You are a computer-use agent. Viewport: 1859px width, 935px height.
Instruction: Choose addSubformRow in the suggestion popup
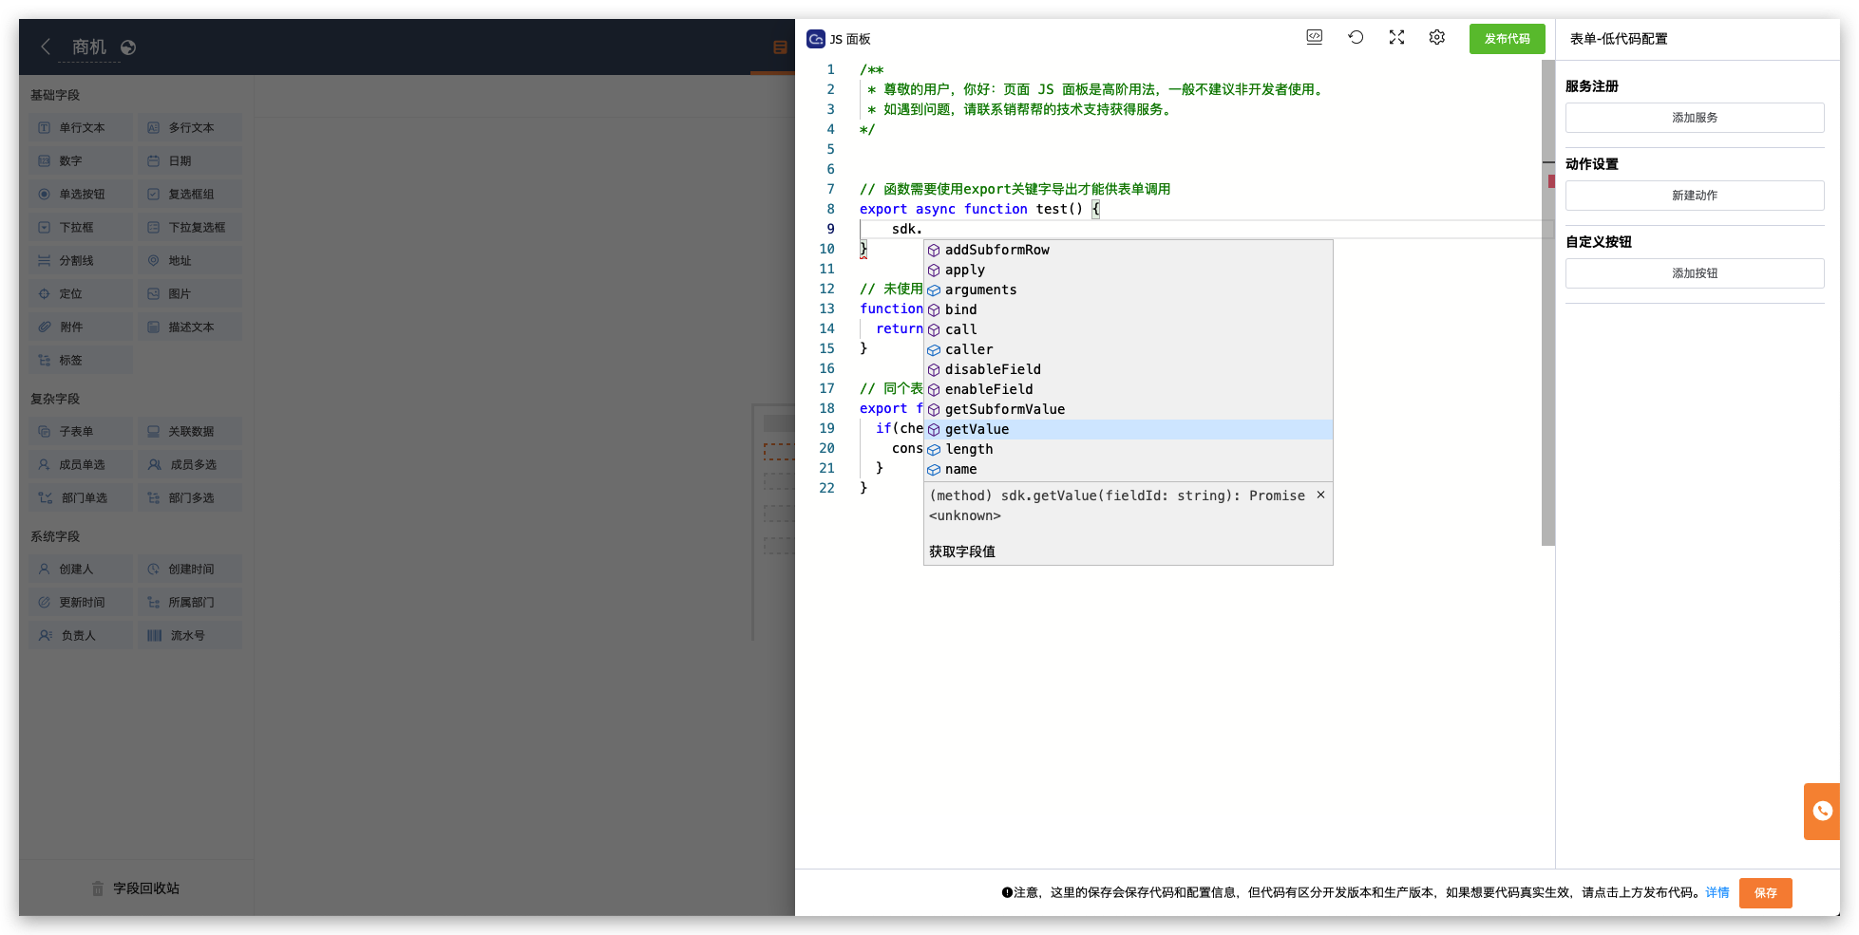pyautogui.click(x=996, y=250)
